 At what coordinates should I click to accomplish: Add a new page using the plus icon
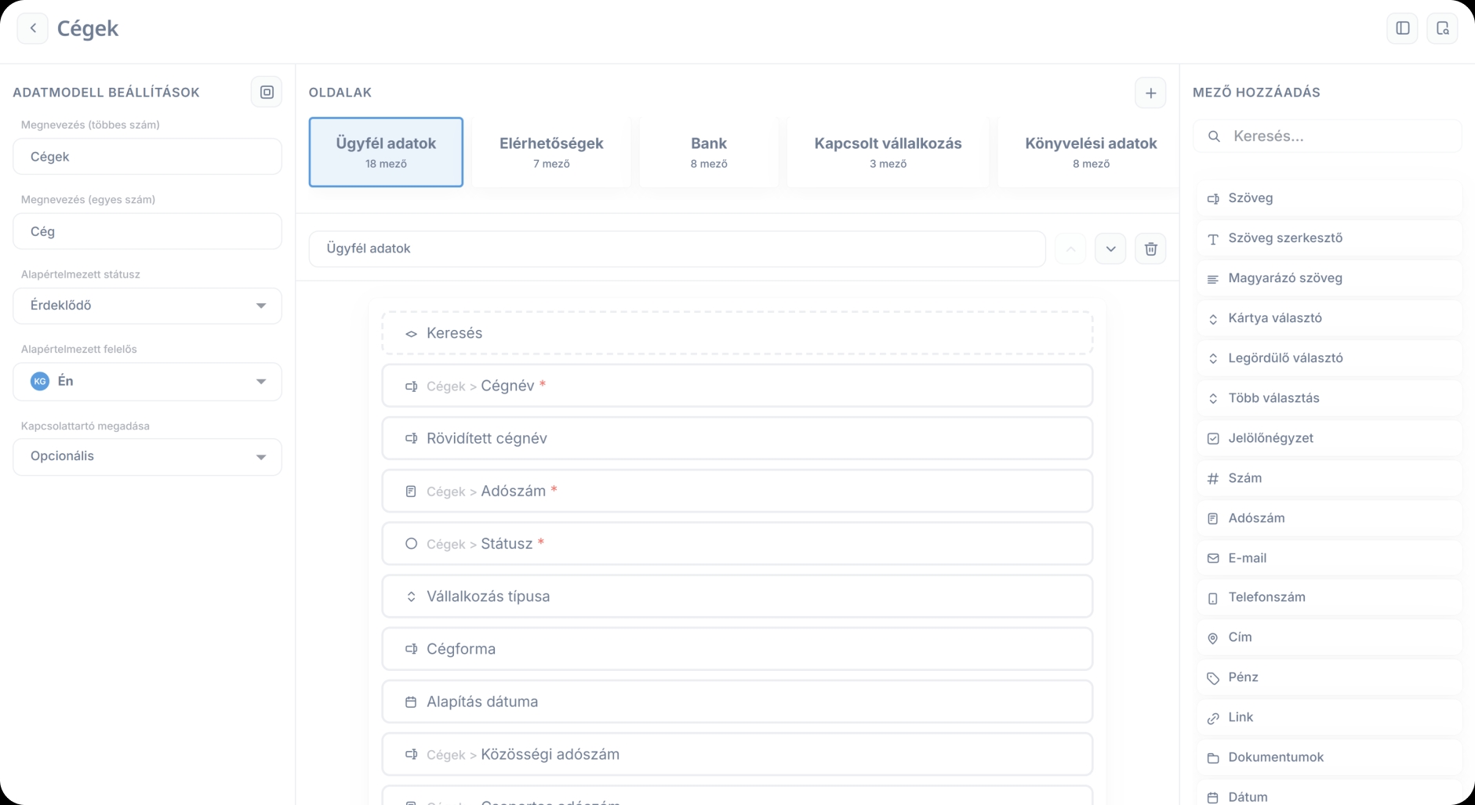click(1150, 92)
